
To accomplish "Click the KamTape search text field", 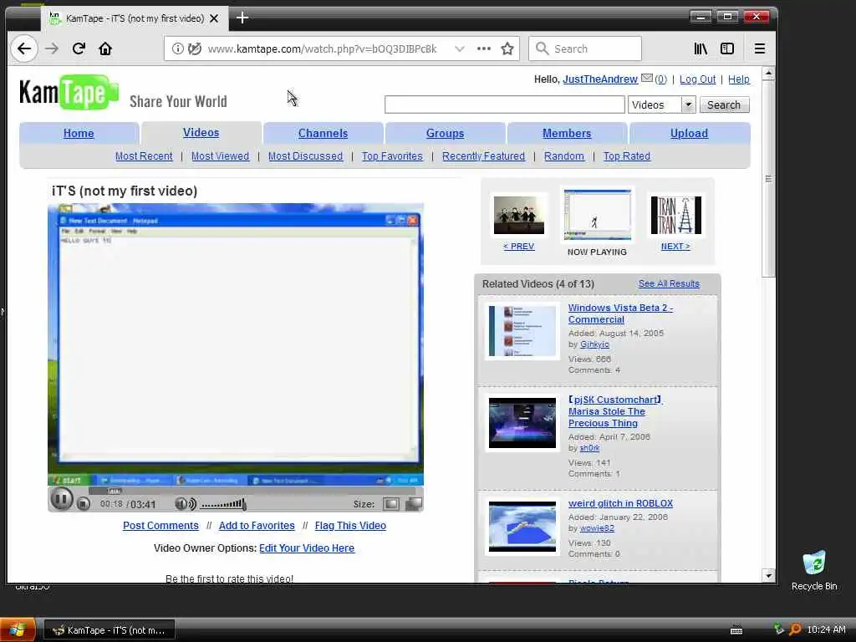I will (504, 104).
